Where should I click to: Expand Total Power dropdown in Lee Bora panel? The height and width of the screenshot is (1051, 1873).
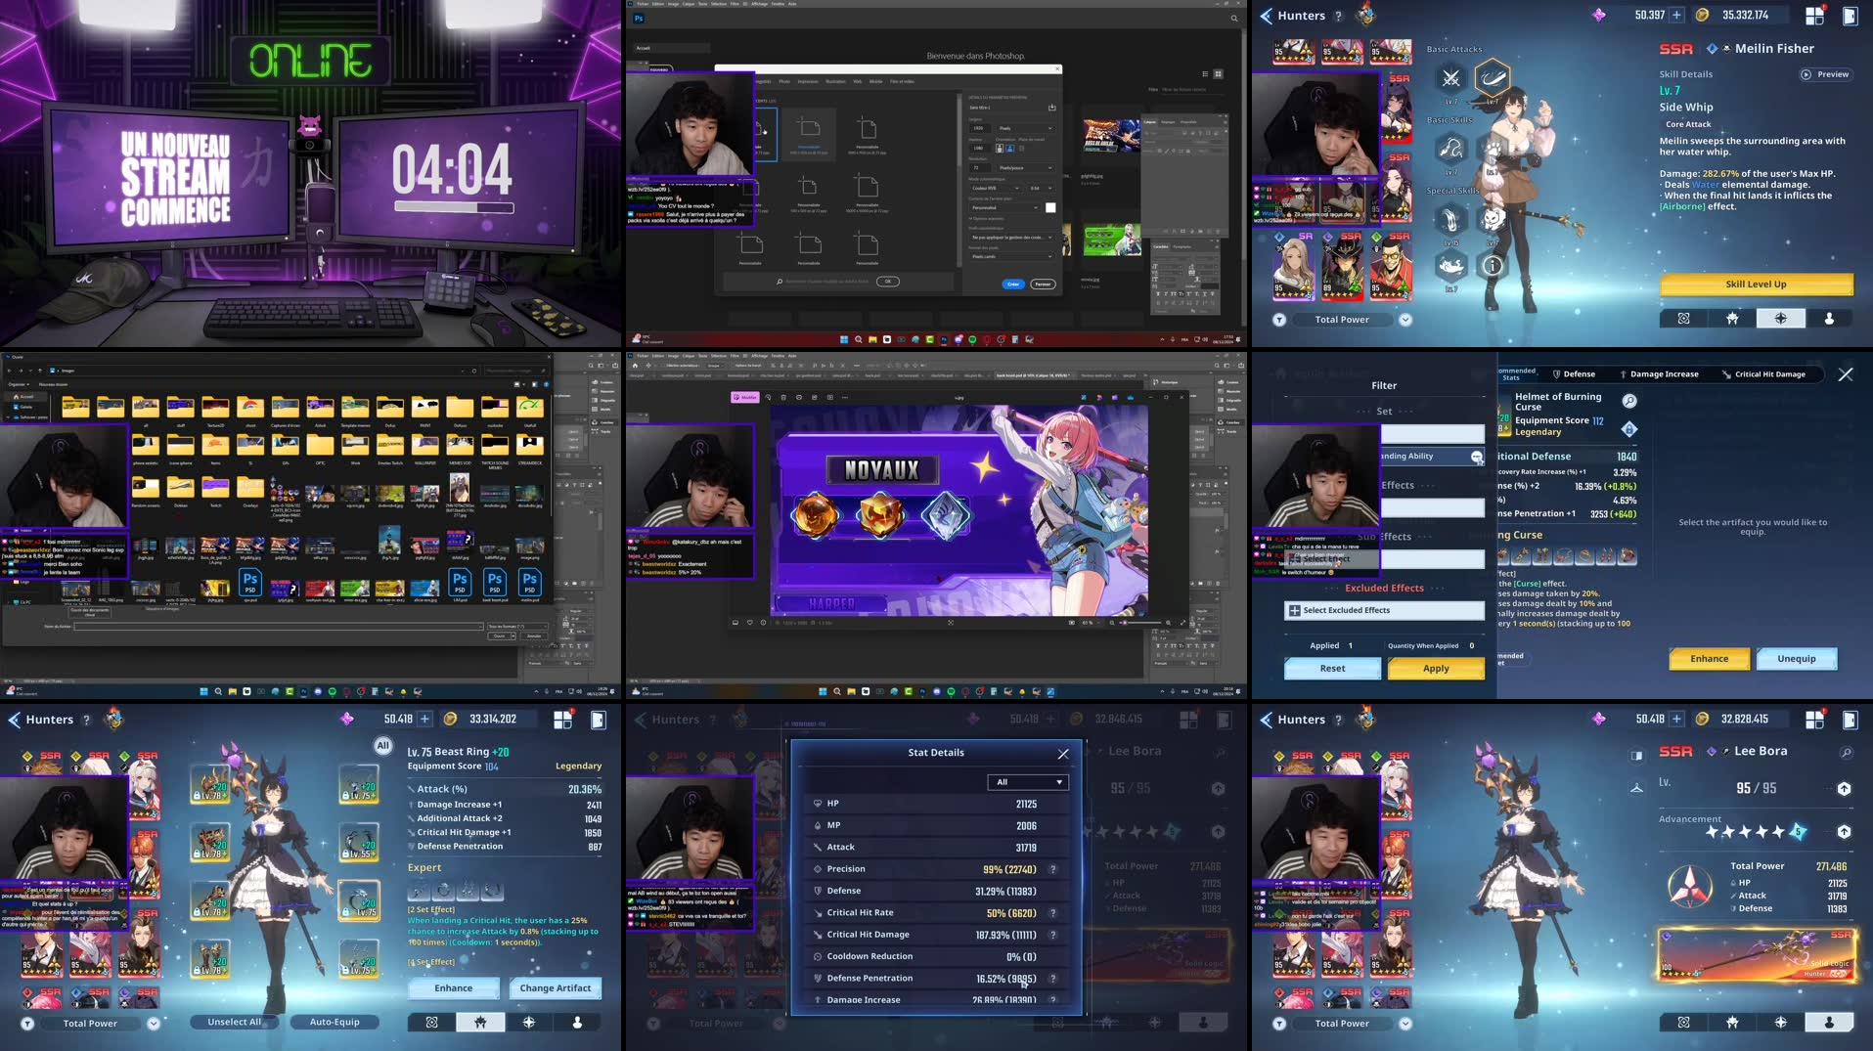pos(1405,1024)
